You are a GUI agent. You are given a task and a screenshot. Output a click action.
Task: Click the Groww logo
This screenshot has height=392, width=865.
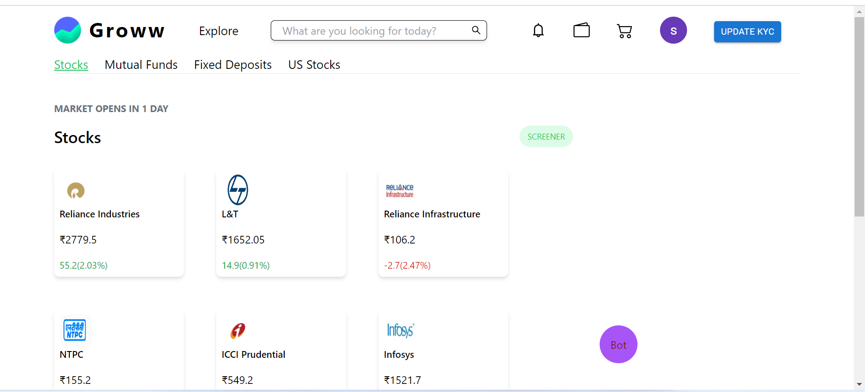(109, 30)
